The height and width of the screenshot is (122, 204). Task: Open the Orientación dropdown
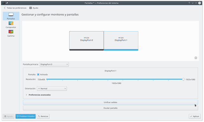click(52, 89)
